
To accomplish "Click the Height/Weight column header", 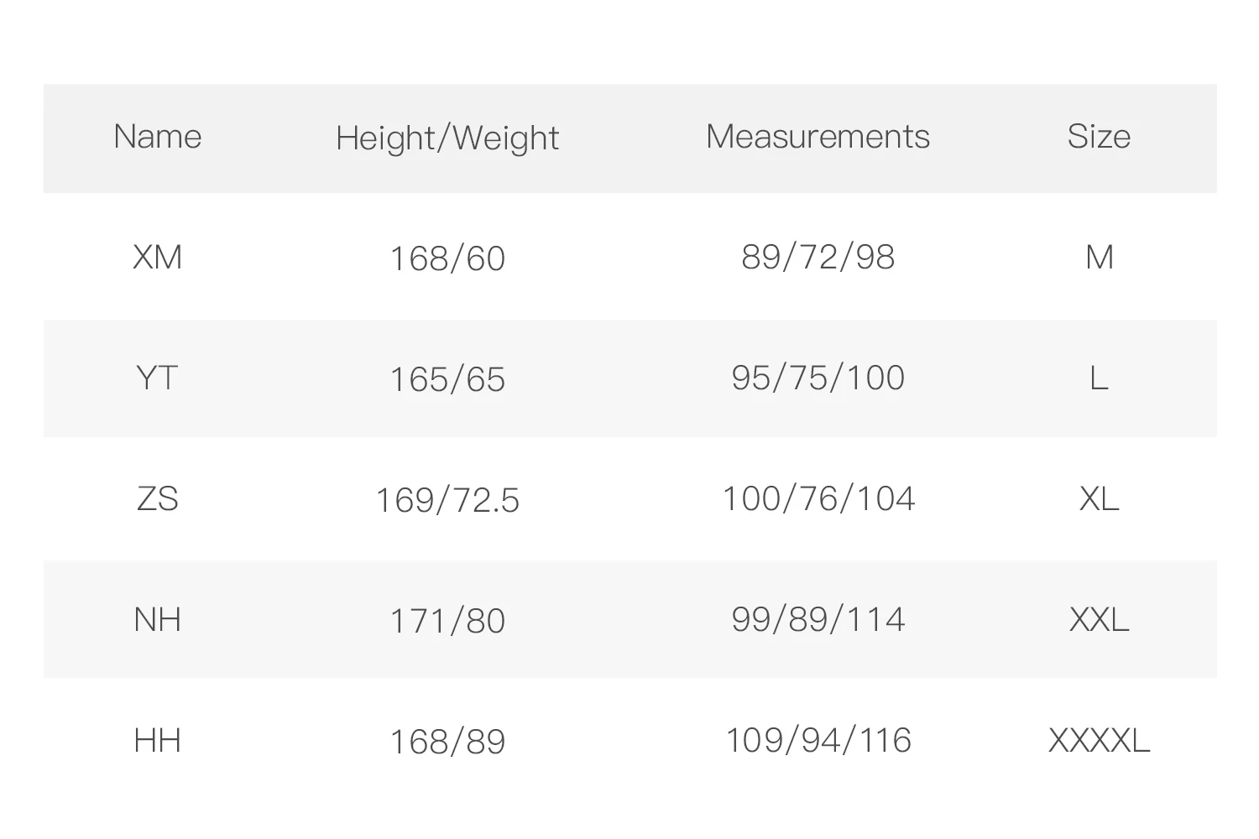I will click(447, 138).
